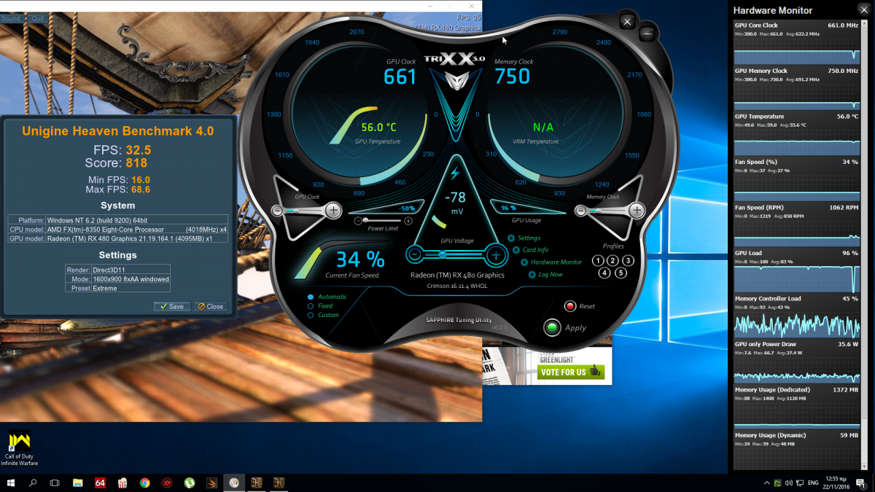The image size is (875, 492).
Task: Click the Fan Speed (RPM) 1062 RPM value
Action: point(844,207)
